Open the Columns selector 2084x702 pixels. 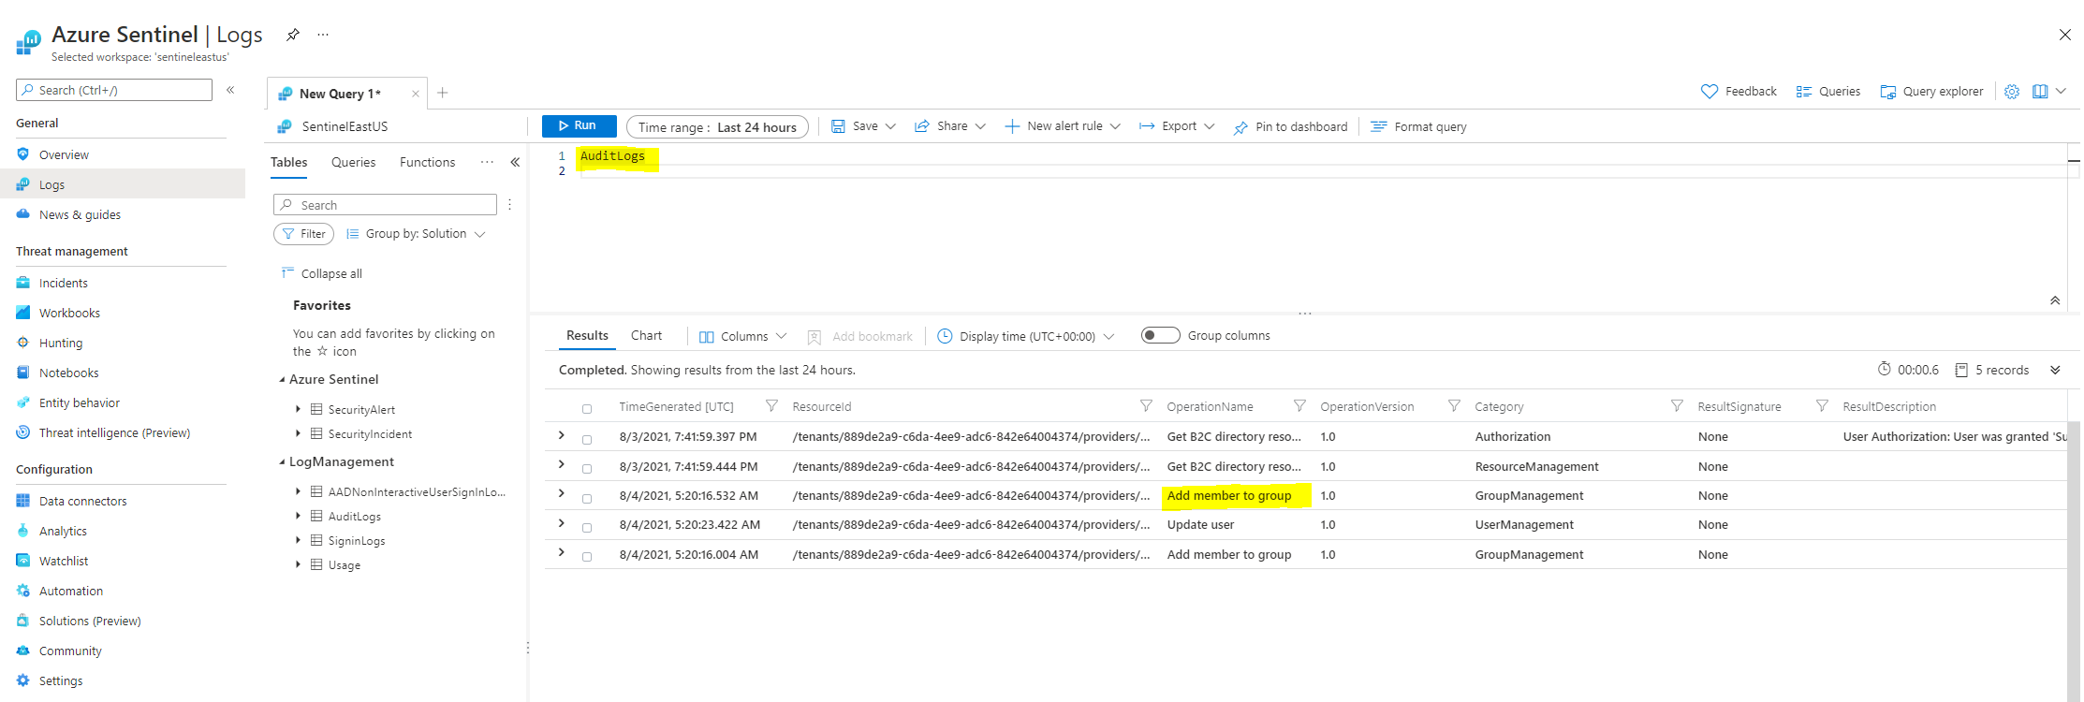[x=743, y=336]
